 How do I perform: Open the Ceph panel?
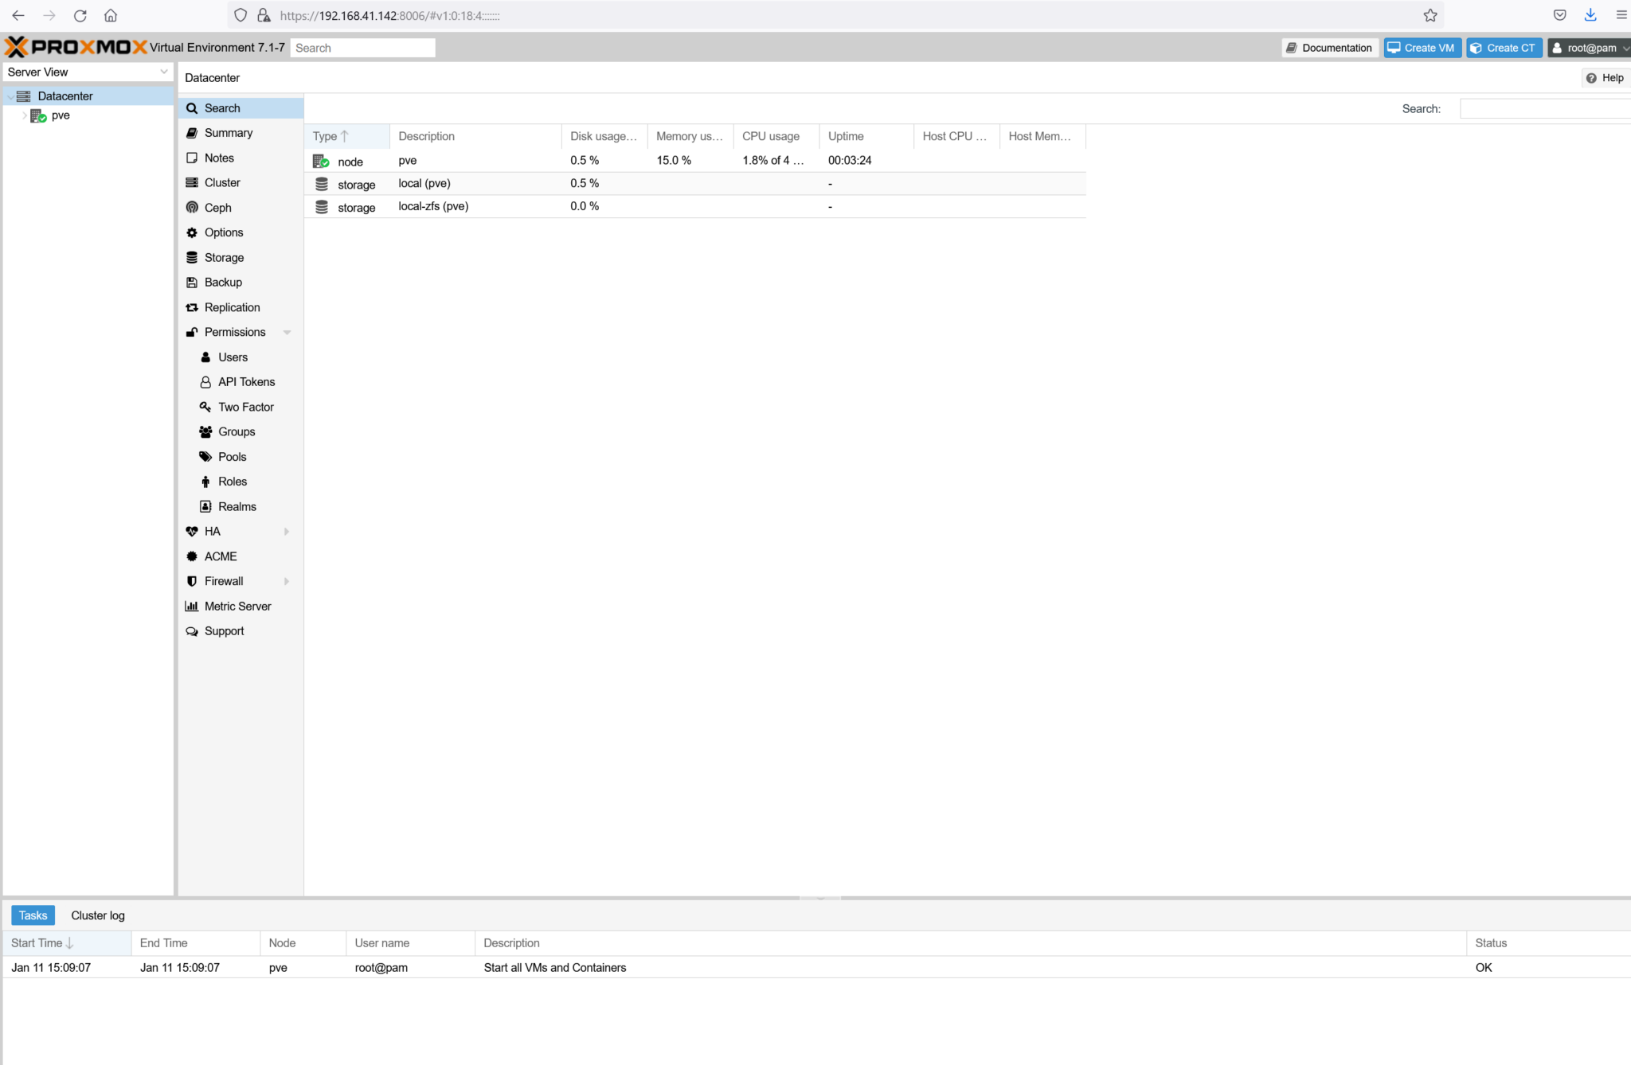(218, 207)
